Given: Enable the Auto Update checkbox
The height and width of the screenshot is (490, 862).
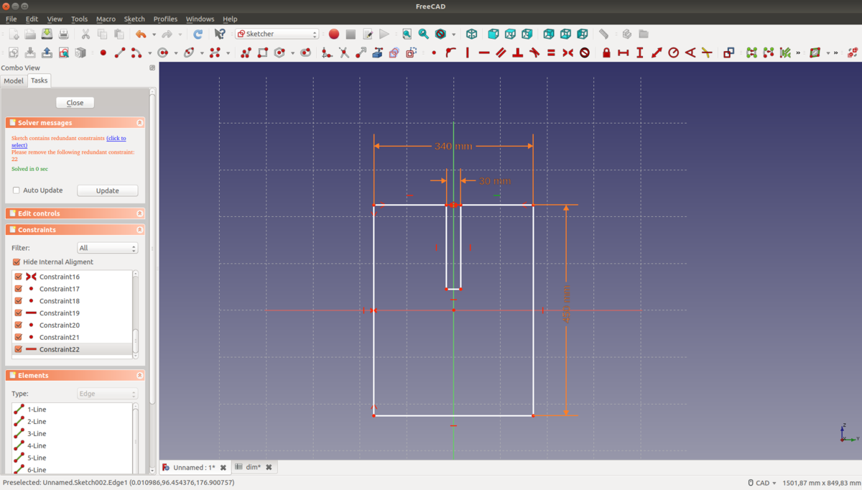Looking at the screenshot, I should (x=17, y=190).
